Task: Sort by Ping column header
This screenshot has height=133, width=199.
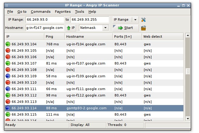Action: 54,37
